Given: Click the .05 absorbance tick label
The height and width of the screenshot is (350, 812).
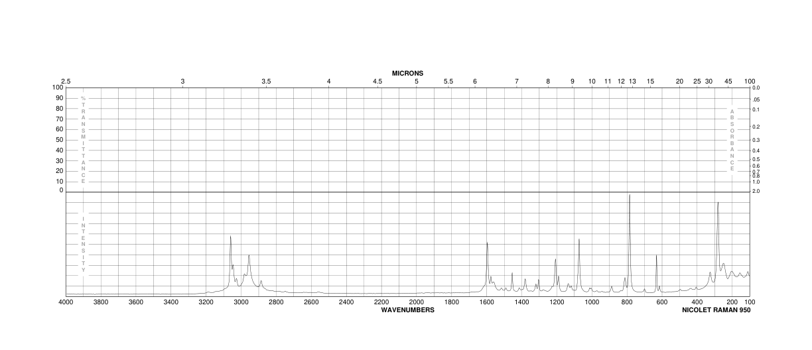Looking at the screenshot, I should point(756,99).
